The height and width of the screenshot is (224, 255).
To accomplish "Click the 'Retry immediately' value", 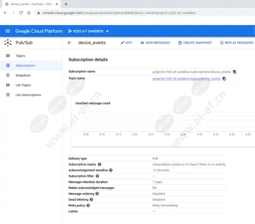I will (x=165, y=205).
